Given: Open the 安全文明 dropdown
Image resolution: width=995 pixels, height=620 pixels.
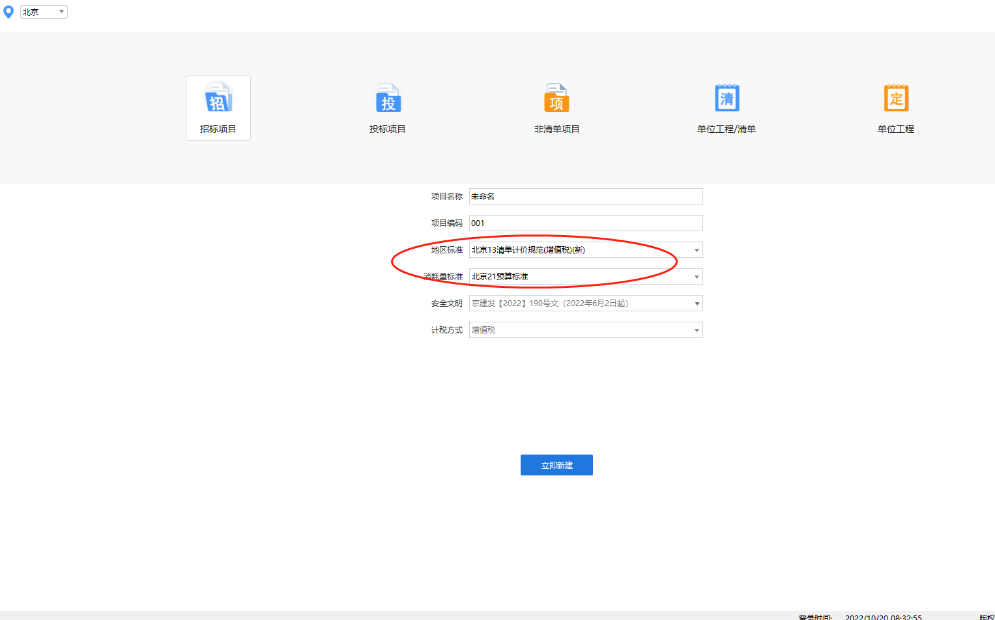Looking at the screenshot, I should click(586, 303).
